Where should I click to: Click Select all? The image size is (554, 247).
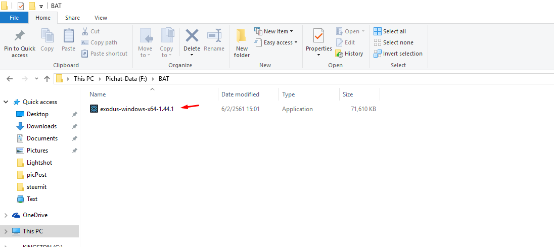[x=390, y=31]
